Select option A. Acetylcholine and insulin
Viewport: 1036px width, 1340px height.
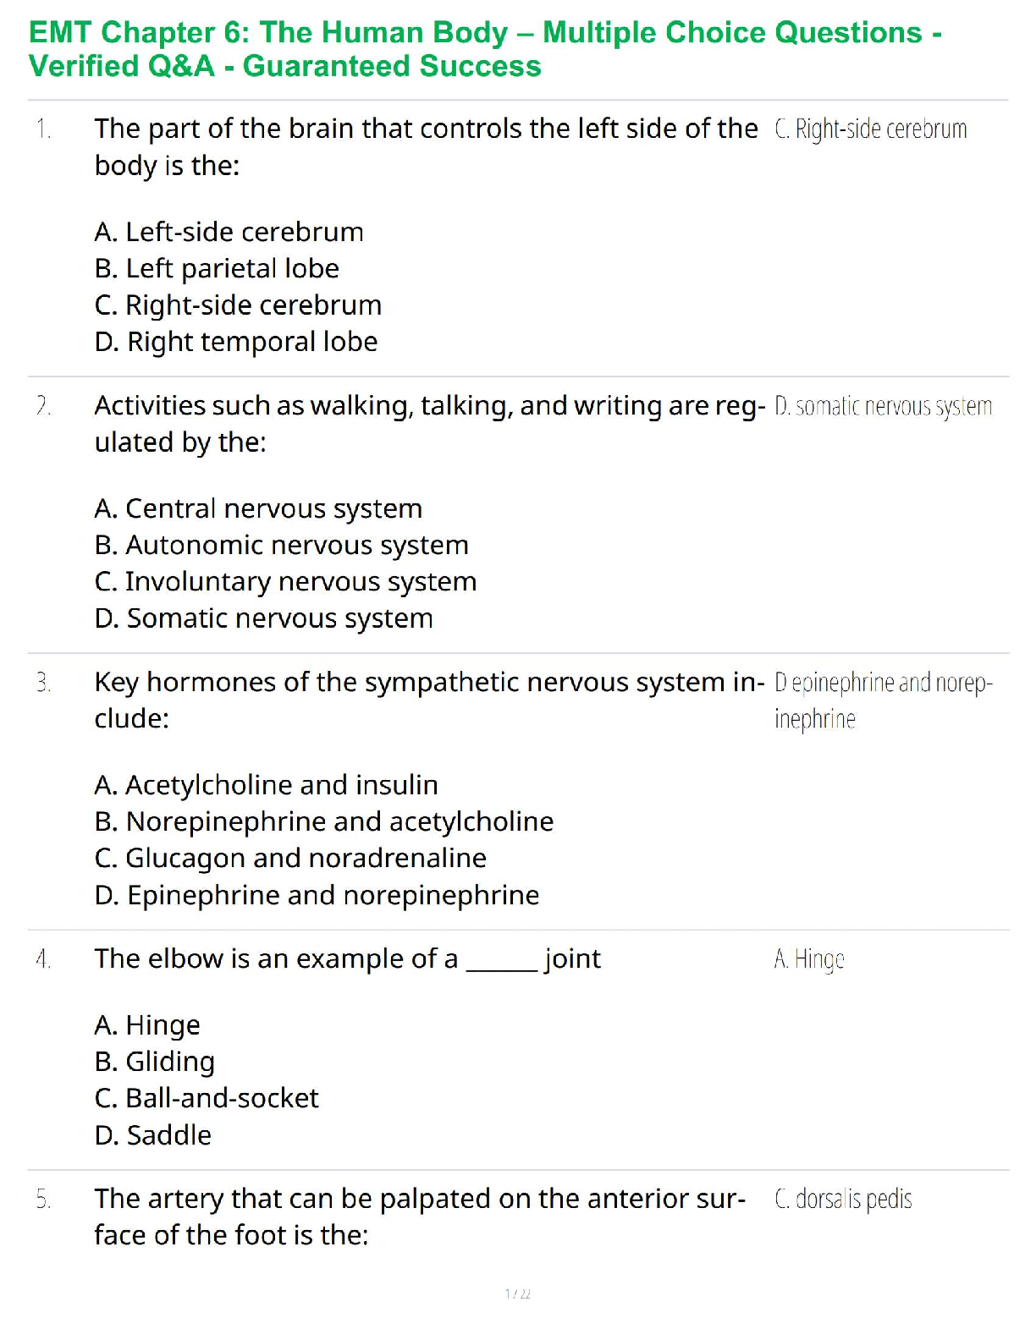(x=266, y=785)
